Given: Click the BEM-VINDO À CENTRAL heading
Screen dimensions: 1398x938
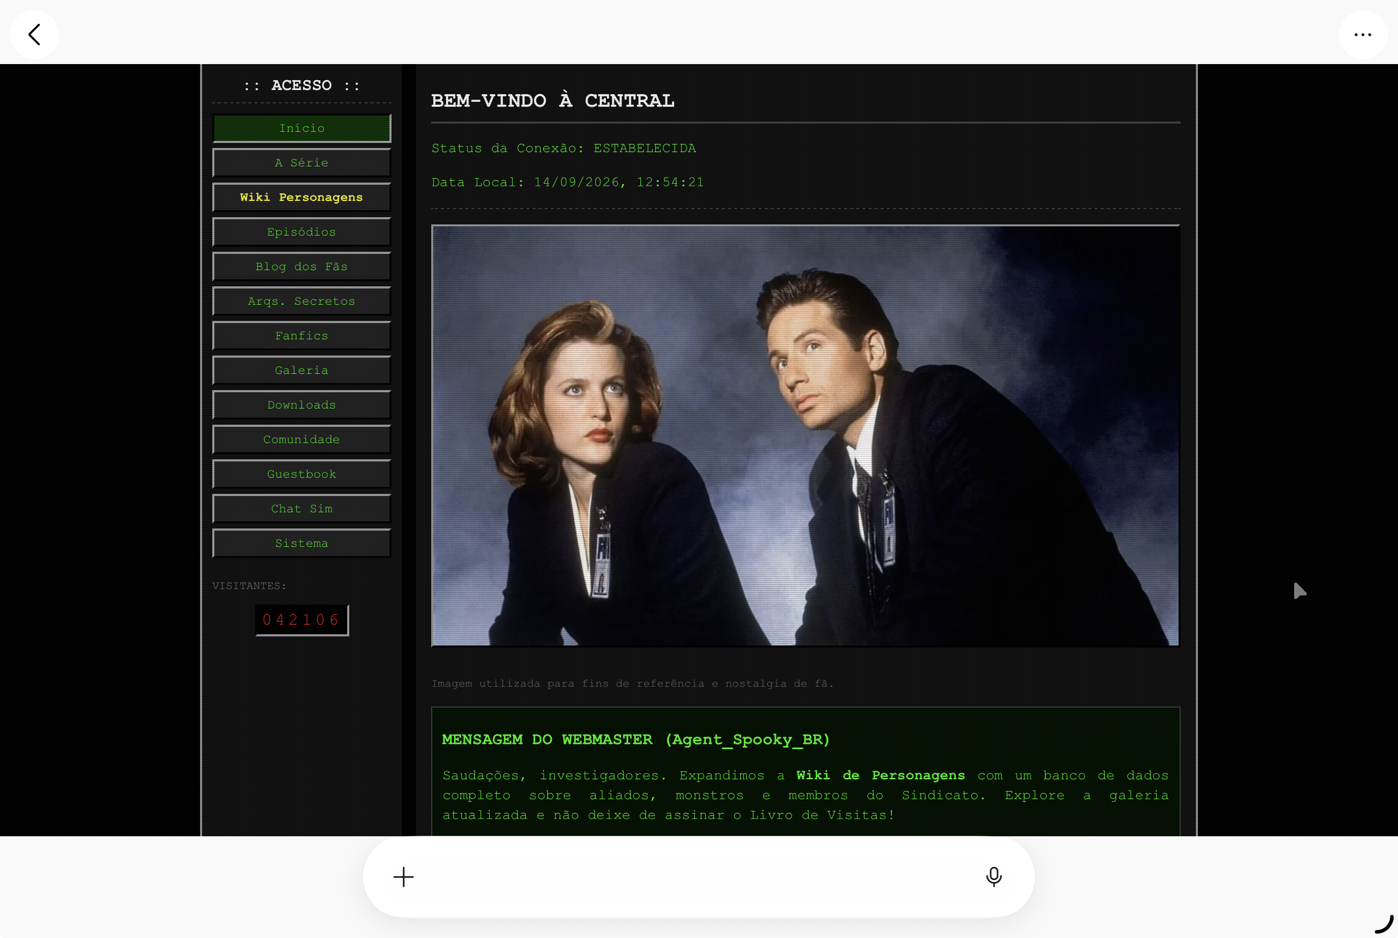Looking at the screenshot, I should coord(552,101).
